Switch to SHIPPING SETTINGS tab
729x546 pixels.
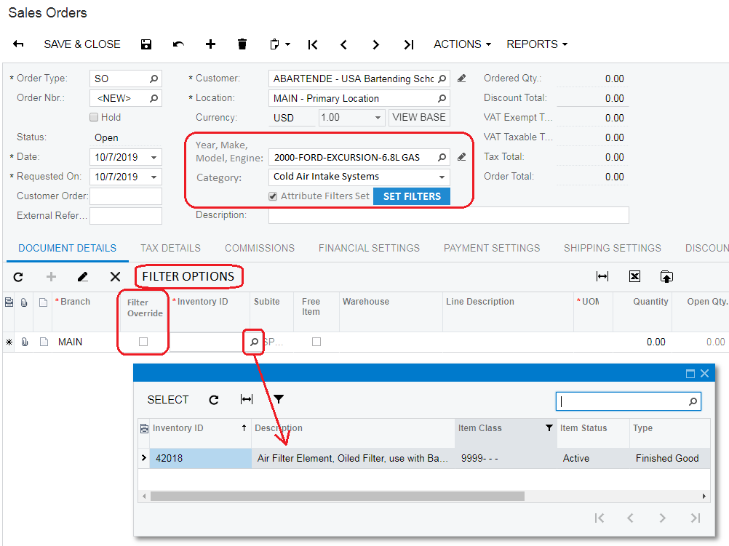tap(613, 248)
